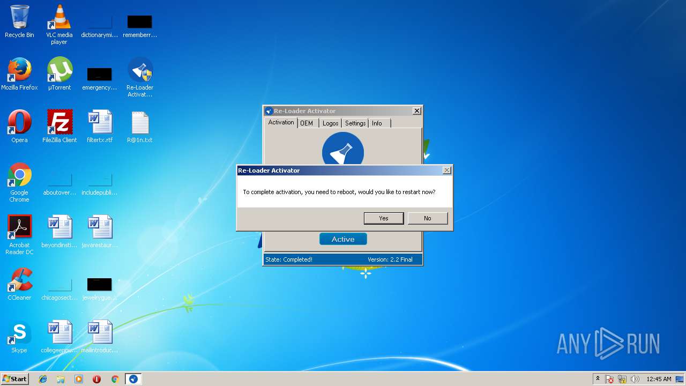This screenshot has height=386, width=686.
Task: Switch to Re-Loader Activator taskbar button
Action: coord(133,379)
